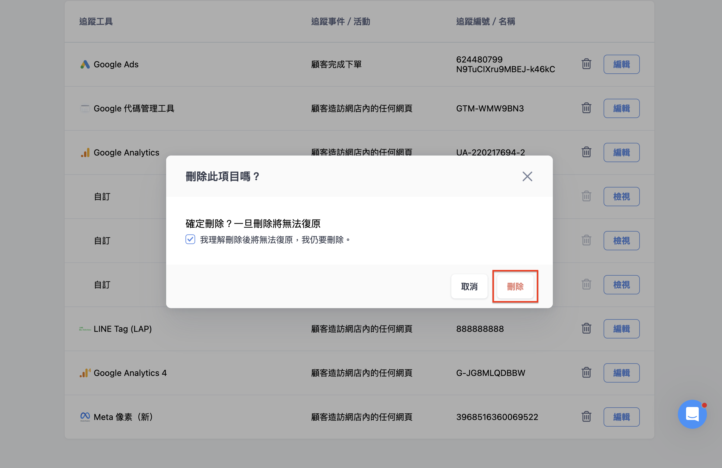Select tracking ID GTM-WMW9BN3
722x468 pixels.
[490, 108]
